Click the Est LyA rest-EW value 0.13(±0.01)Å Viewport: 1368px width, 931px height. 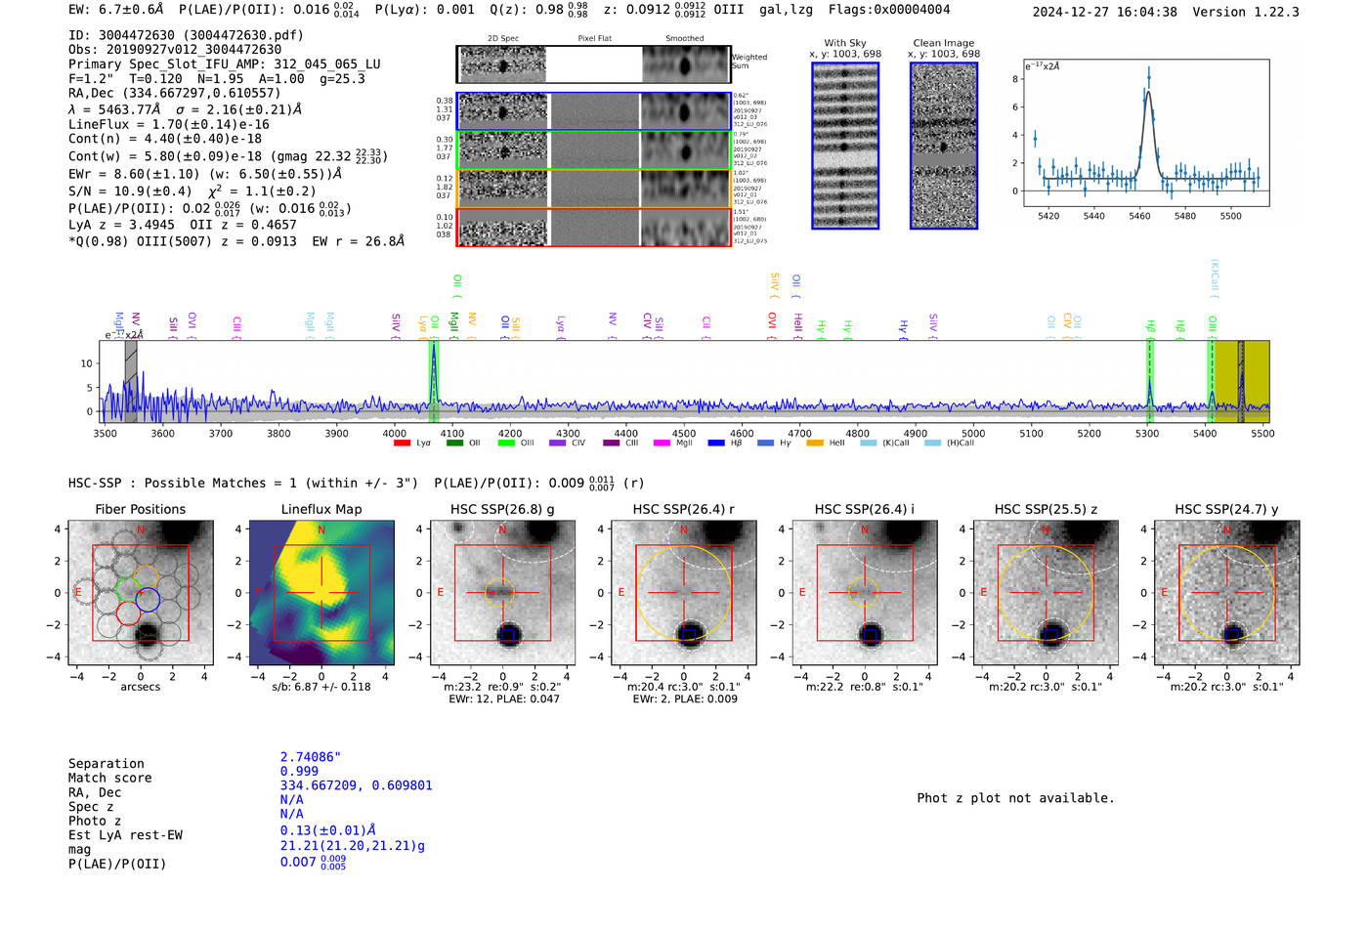tap(328, 830)
